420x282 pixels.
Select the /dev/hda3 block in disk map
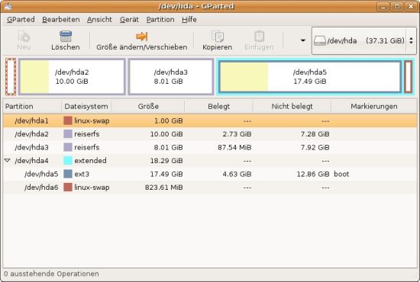point(171,77)
